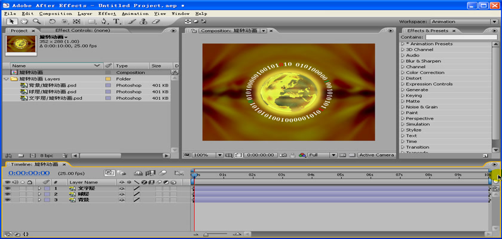Select the Rotation tool

pos(52,22)
